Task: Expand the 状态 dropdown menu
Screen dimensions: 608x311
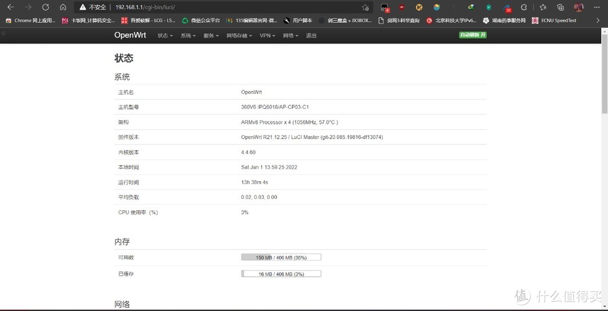Action: coord(165,35)
